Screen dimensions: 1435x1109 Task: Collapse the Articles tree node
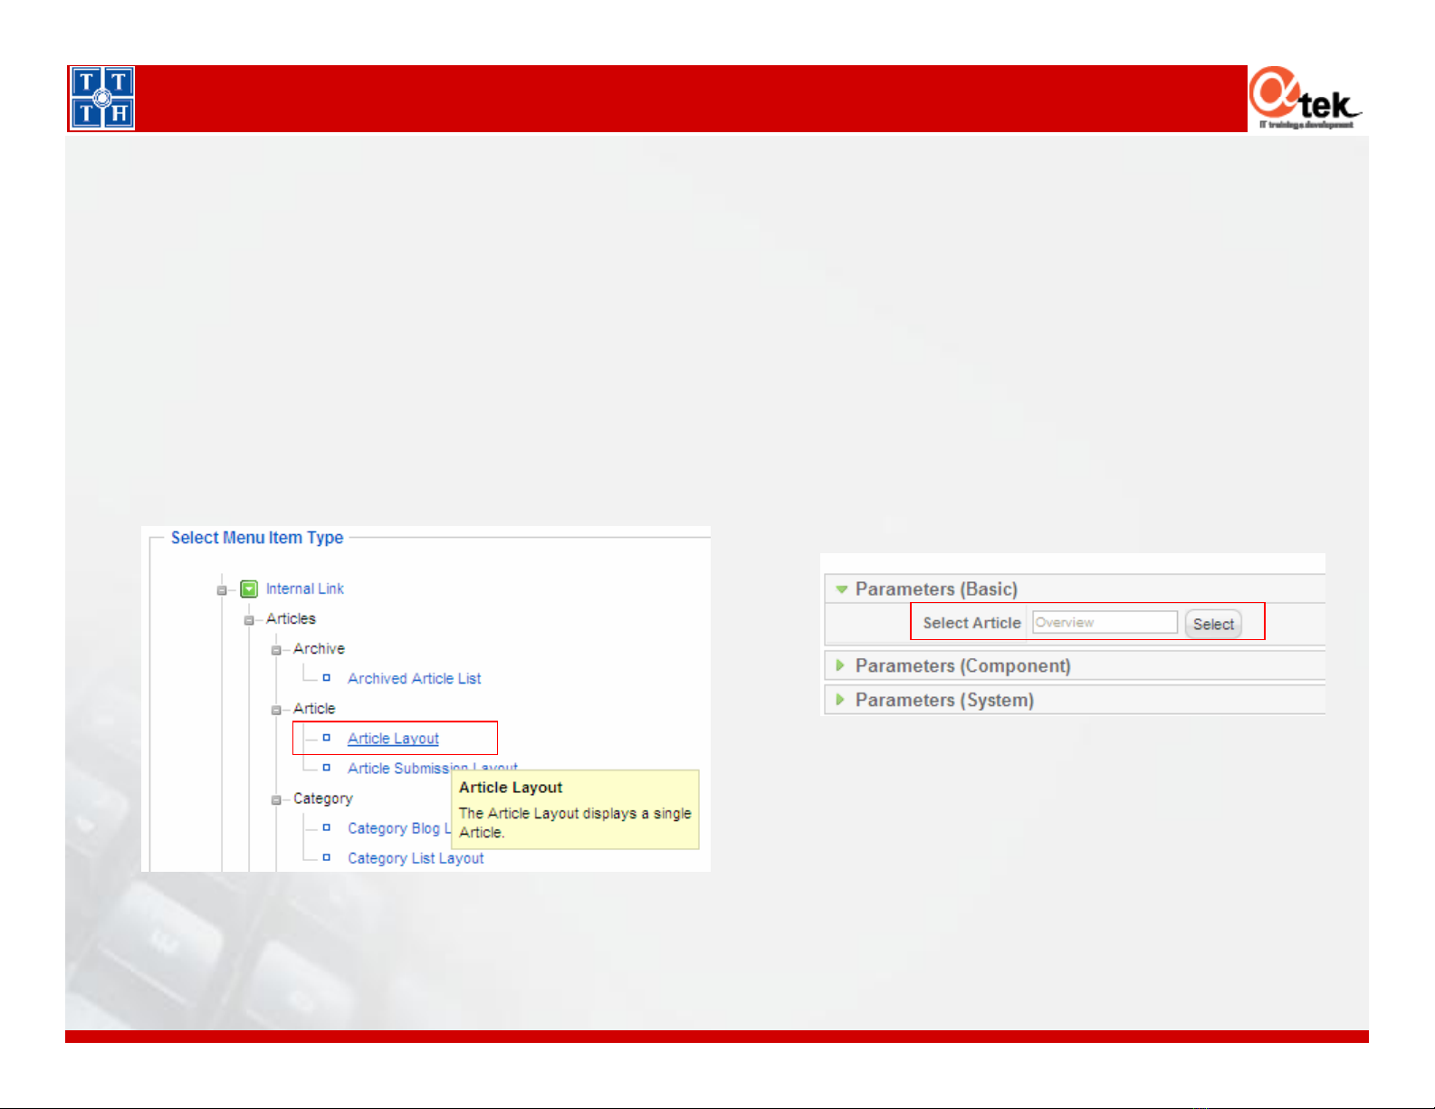pyautogui.click(x=249, y=620)
